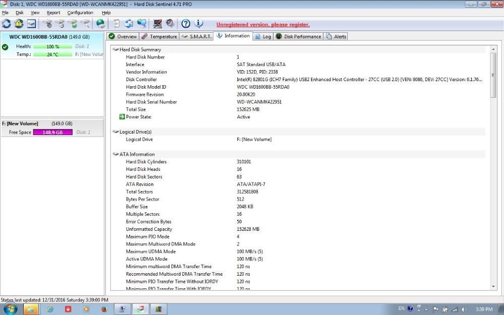Collapse the ATA Information section
This screenshot has width=504, height=315.
point(116,154)
